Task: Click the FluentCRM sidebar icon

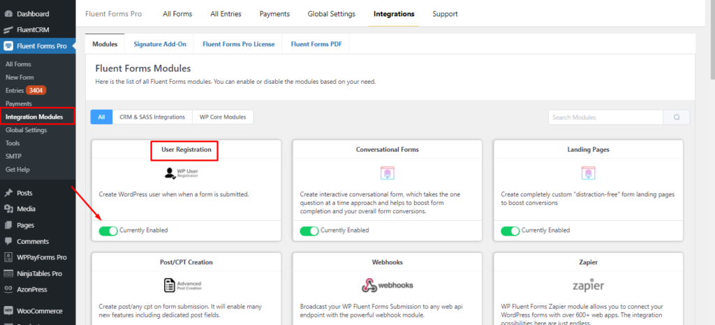Action: pos(8,30)
